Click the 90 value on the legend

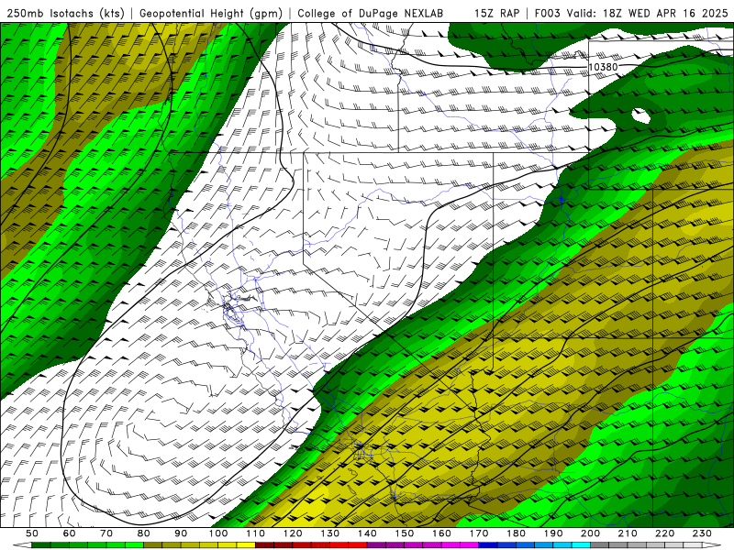(x=181, y=533)
